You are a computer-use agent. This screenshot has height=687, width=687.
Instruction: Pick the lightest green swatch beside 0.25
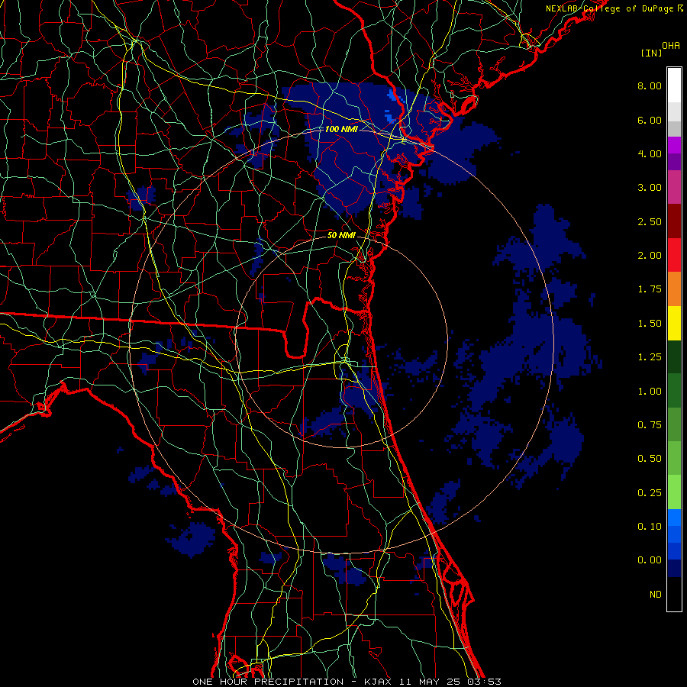click(674, 492)
